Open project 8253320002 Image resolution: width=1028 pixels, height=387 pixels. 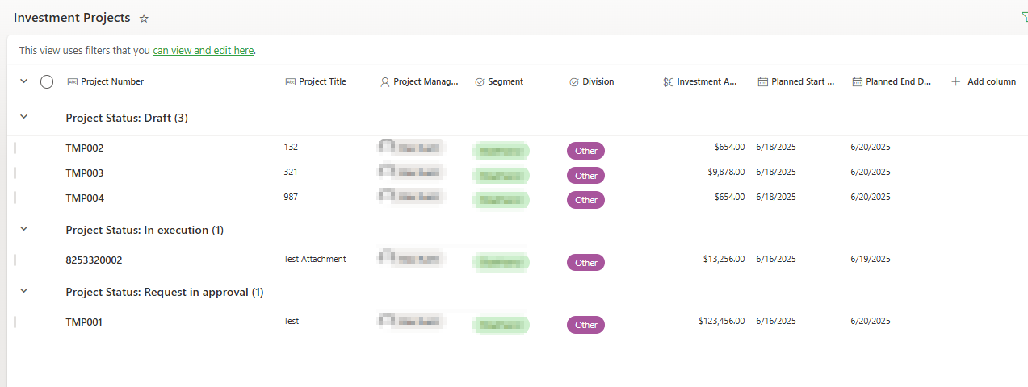click(94, 260)
